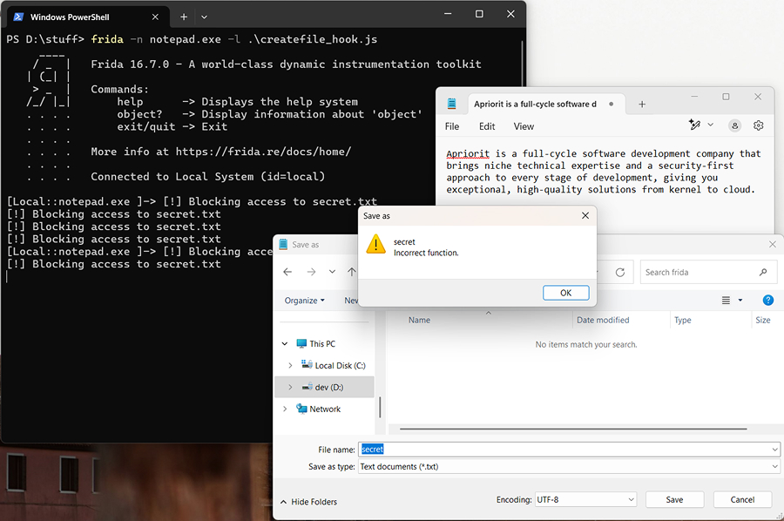Sort by Type column header
This screenshot has width=784, height=521.
point(682,320)
